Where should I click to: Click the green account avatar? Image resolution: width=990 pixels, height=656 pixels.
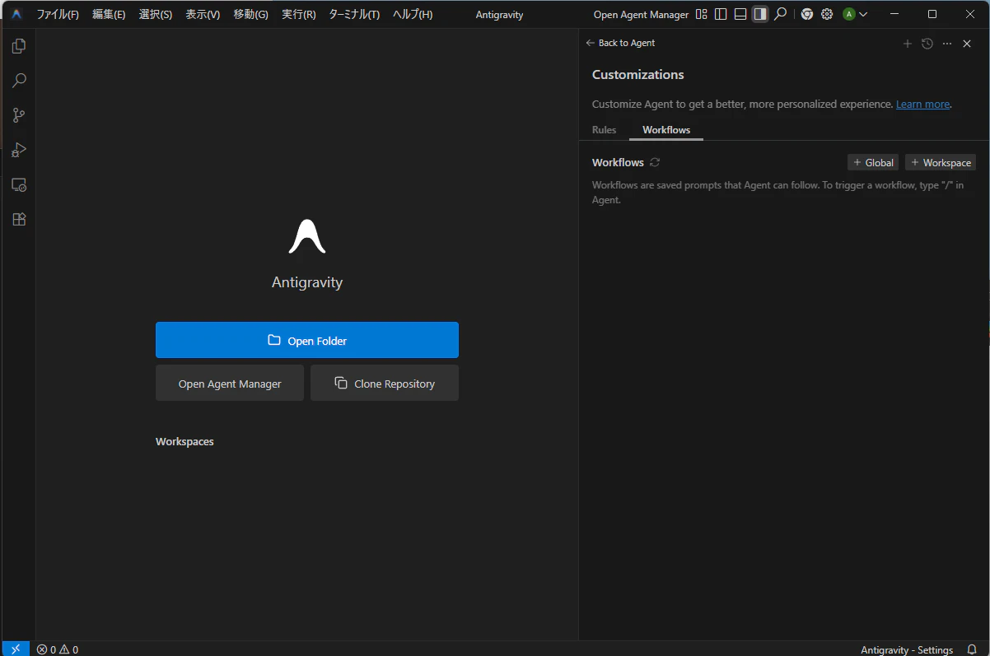coord(849,14)
